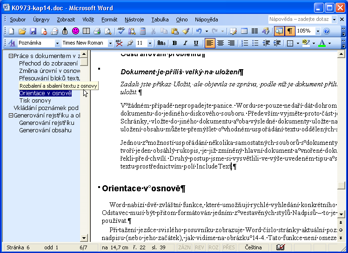Create a new blank document

click(x=11, y=31)
